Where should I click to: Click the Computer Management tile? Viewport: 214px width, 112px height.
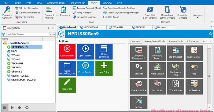point(139,53)
